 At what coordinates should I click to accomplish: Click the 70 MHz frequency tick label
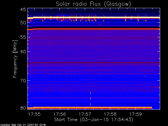pos(23,80)
